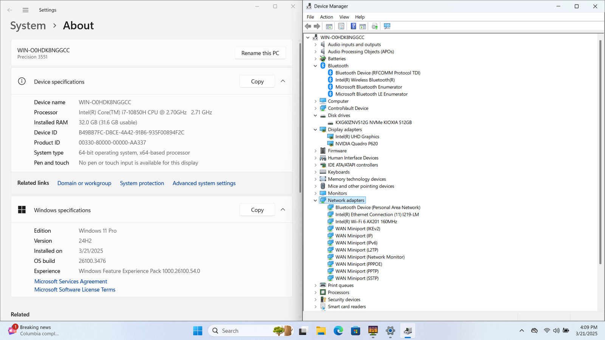605x340 pixels.
Task: Collapse Windows specifications section chevron
Action: point(283,210)
